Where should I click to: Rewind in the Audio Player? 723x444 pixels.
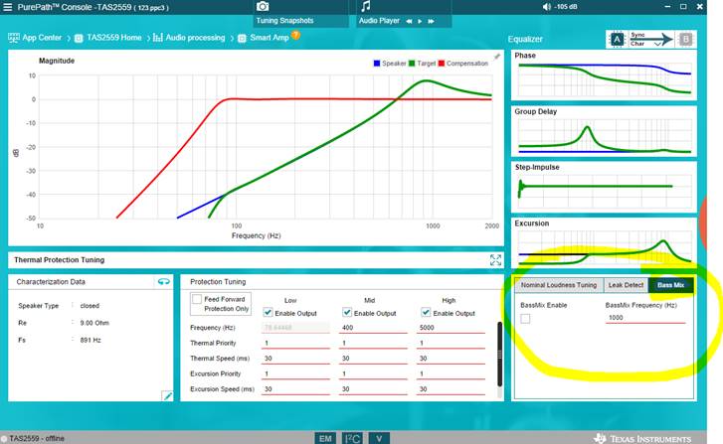(x=409, y=21)
